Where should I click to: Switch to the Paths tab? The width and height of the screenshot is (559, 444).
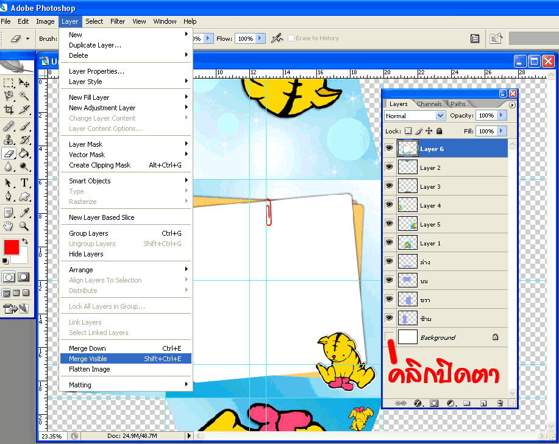tap(458, 104)
